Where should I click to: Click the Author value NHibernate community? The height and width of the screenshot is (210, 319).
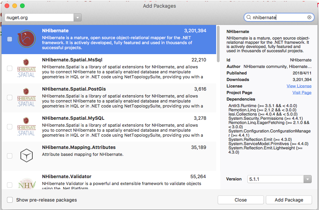277,66
